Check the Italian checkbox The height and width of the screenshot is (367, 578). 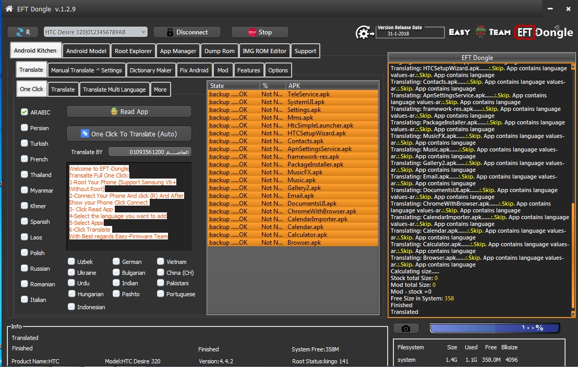click(x=25, y=299)
